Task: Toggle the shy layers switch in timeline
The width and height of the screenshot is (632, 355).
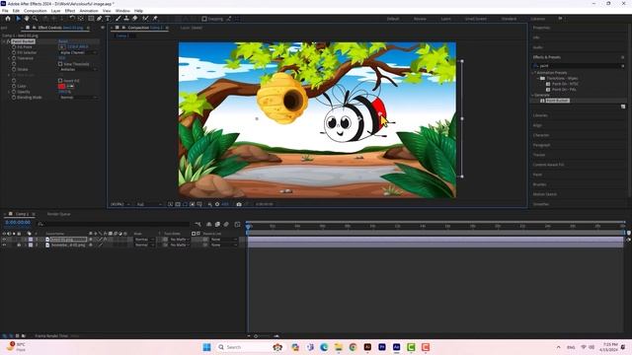Action: (208, 224)
